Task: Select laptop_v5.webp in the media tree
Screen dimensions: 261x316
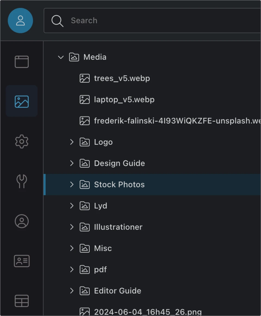Action: (124, 100)
